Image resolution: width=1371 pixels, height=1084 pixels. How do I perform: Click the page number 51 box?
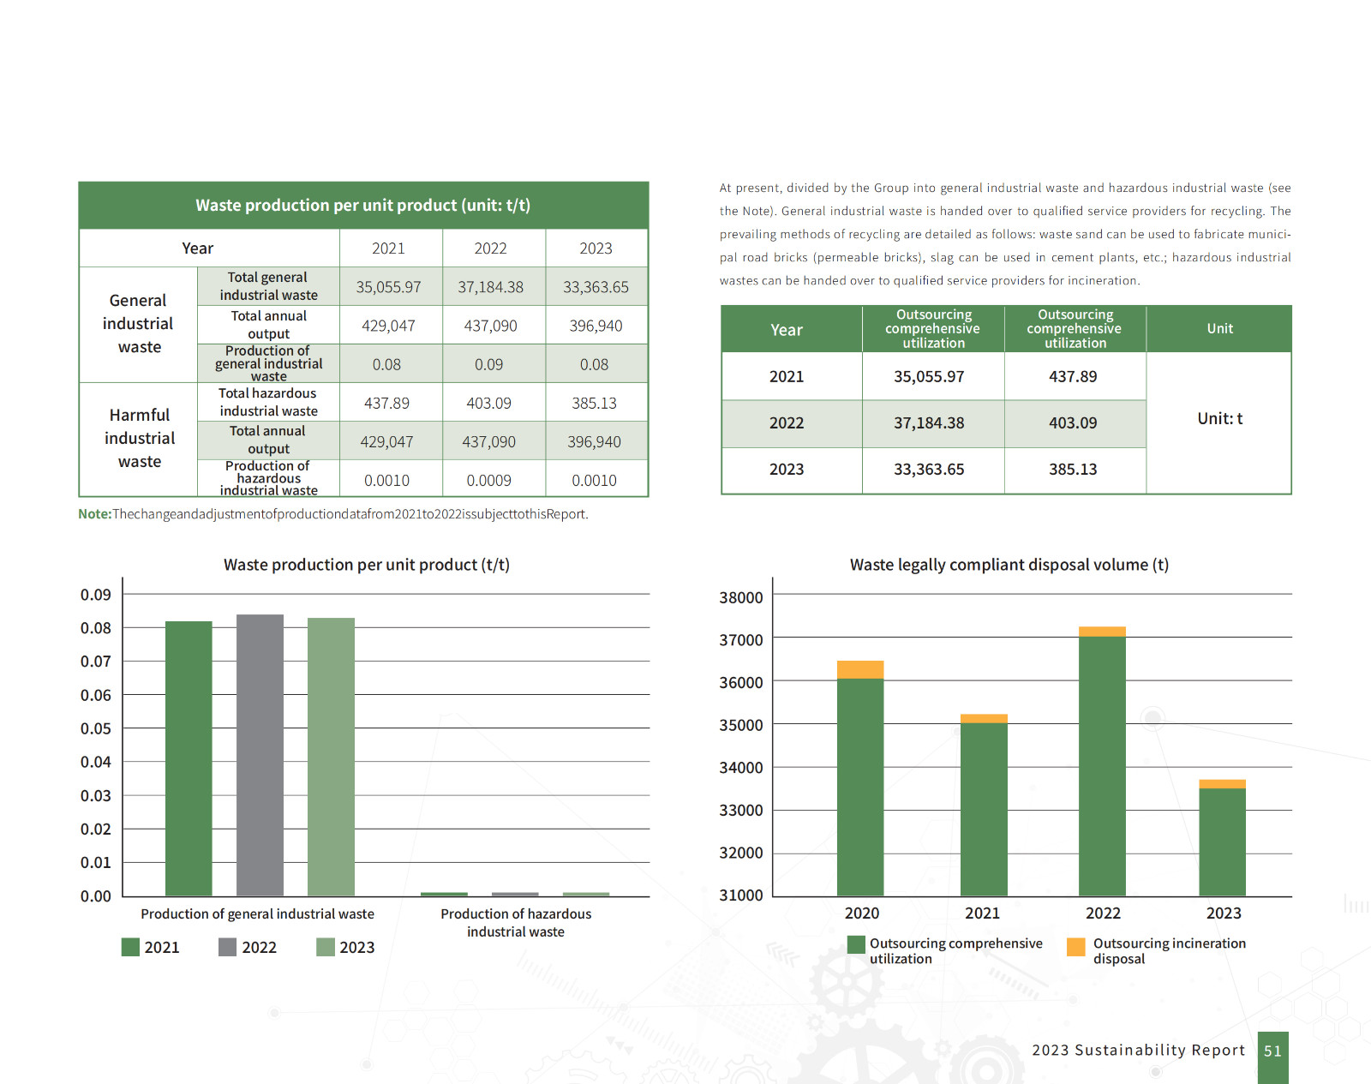[x=1272, y=1053]
